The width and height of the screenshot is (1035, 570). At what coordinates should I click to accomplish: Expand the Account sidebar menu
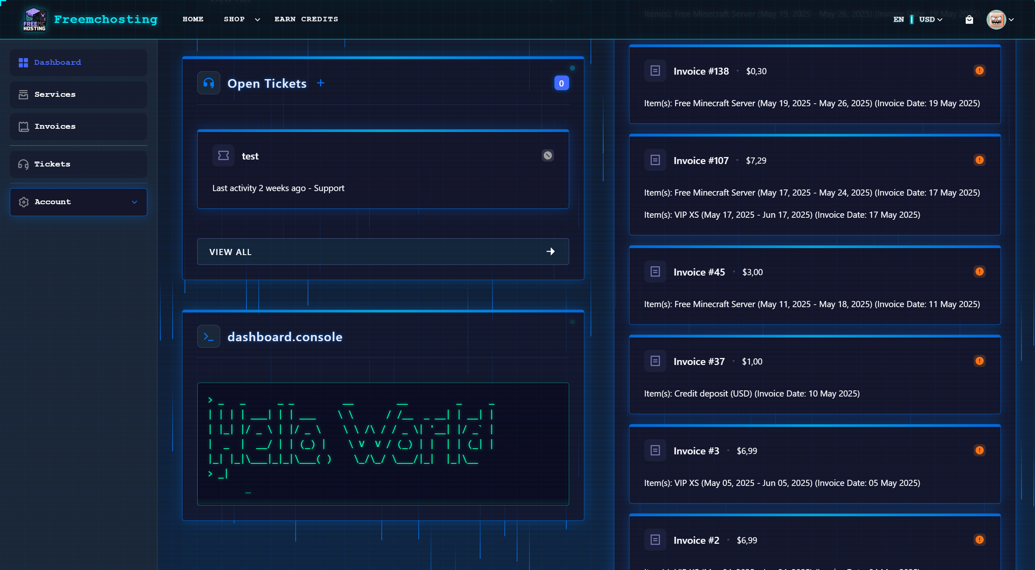[78, 202]
